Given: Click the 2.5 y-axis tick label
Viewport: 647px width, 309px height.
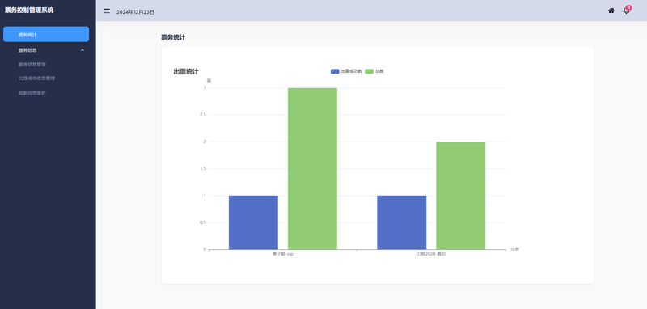Looking at the screenshot, I should pos(203,115).
